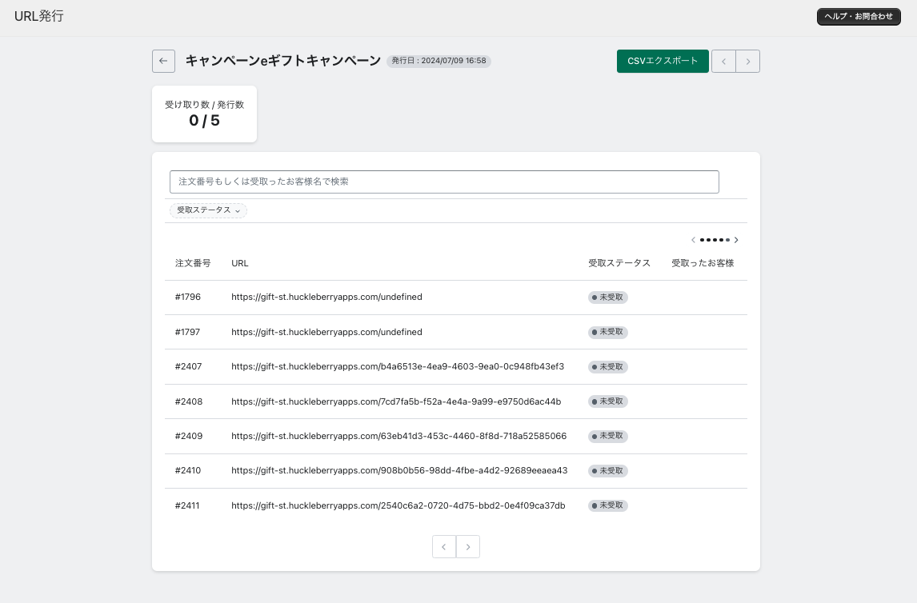Click the column position dots indicator

click(x=715, y=240)
